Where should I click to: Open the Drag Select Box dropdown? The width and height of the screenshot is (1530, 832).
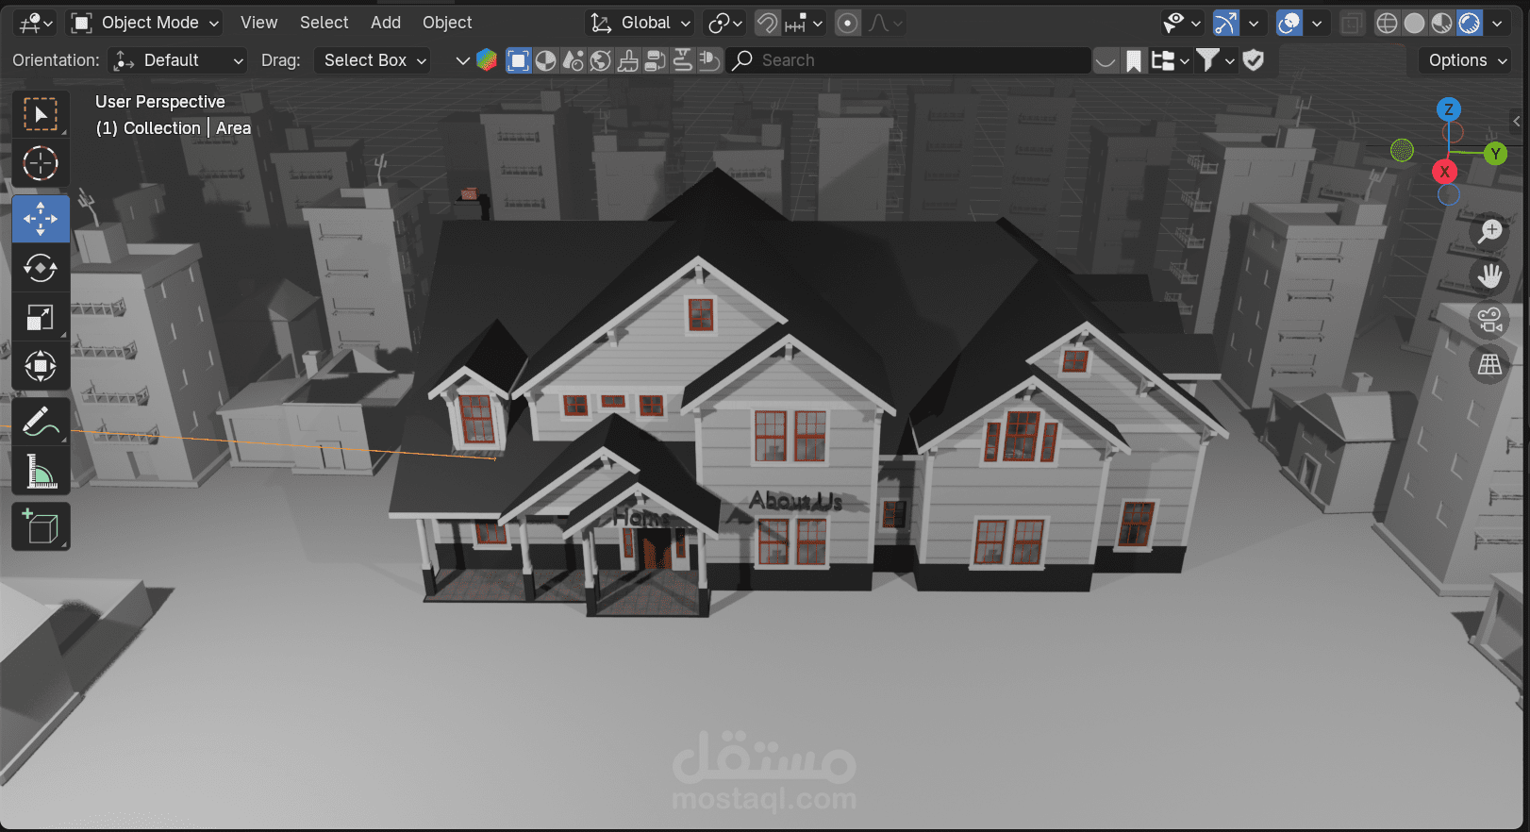coord(373,60)
